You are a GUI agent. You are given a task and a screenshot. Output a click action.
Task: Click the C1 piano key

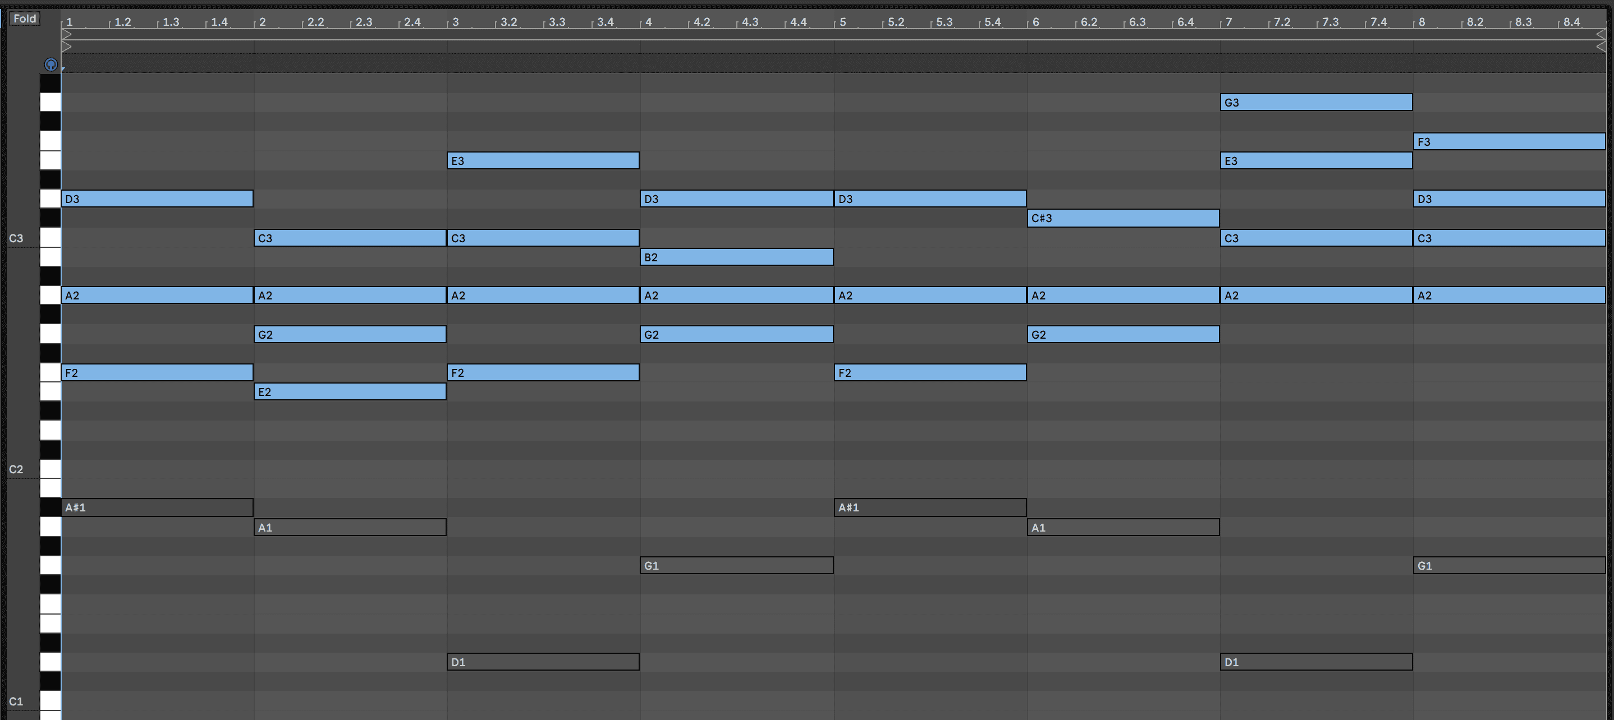tap(50, 700)
